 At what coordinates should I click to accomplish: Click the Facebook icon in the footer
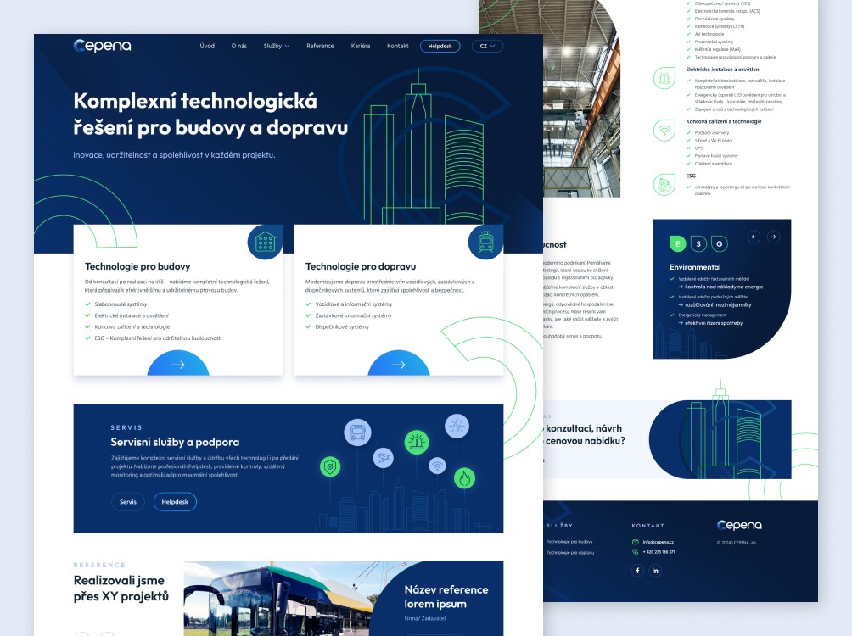coord(637,571)
